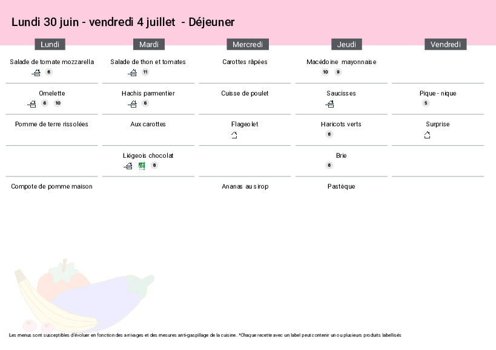Screen dimensions: 496x350
Task: Click 'Salade de thon et tomates'
Action: pyautogui.click(x=148, y=62)
